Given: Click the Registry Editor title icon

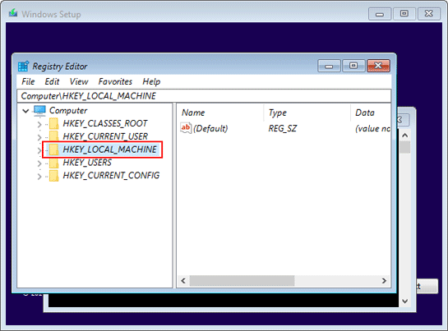Looking at the screenshot, I should pos(24,66).
